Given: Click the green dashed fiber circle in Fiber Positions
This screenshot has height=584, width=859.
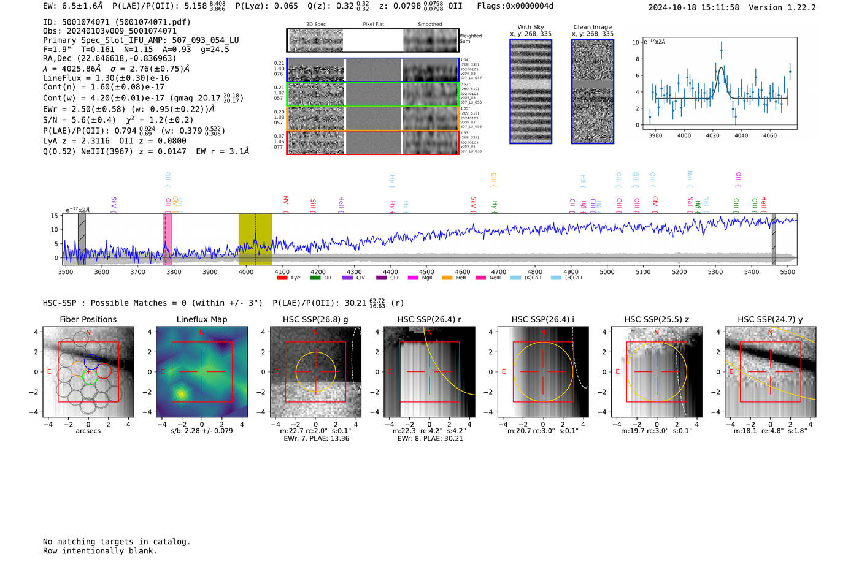Looking at the screenshot, I should [90, 377].
